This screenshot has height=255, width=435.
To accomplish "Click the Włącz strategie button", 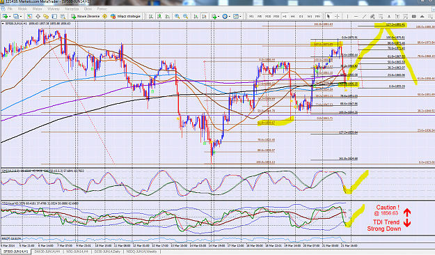I will pos(126,17).
